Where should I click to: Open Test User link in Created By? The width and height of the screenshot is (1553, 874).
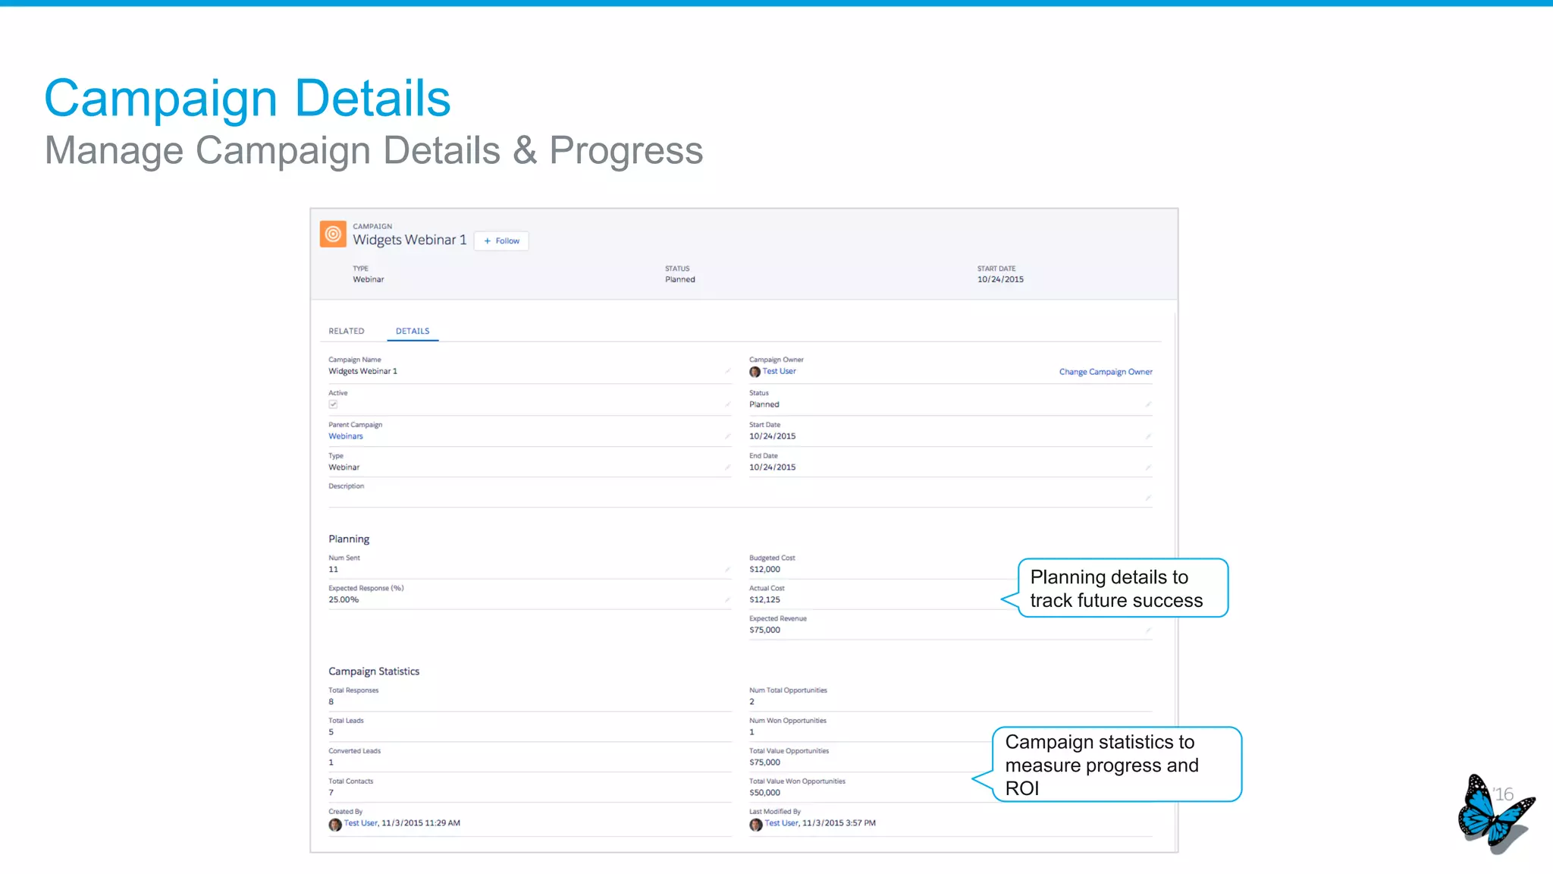tap(360, 823)
